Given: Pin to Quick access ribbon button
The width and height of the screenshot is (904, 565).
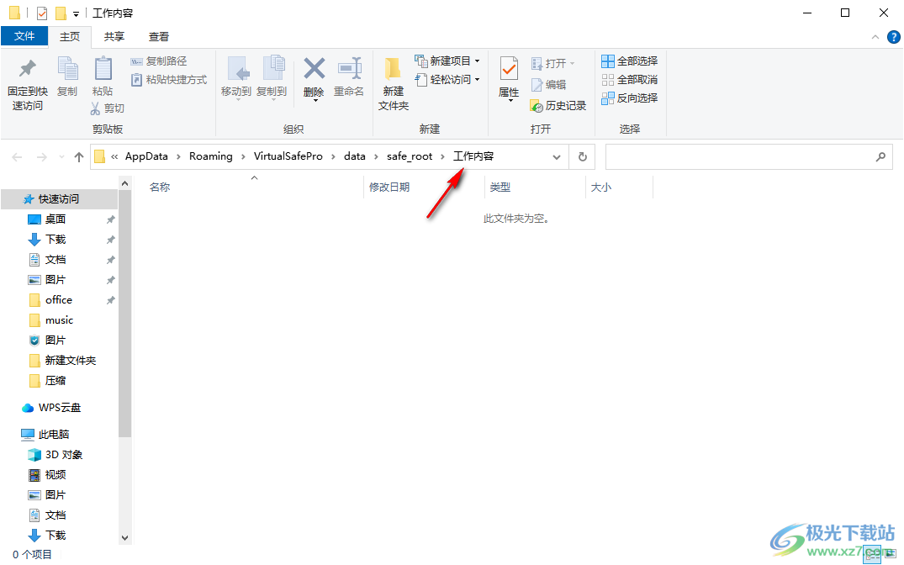Looking at the screenshot, I should (x=27, y=84).
